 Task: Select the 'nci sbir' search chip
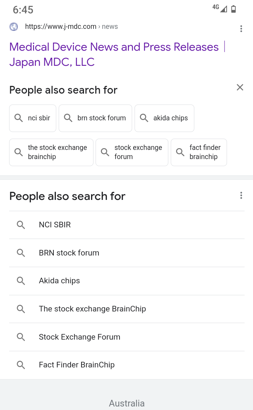(33, 118)
